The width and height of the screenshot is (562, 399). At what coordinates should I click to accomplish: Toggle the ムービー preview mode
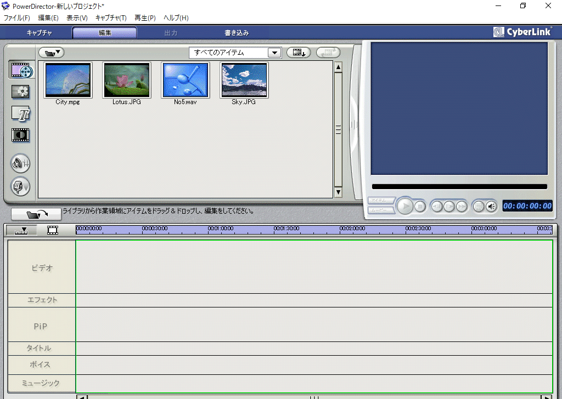[x=381, y=210]
